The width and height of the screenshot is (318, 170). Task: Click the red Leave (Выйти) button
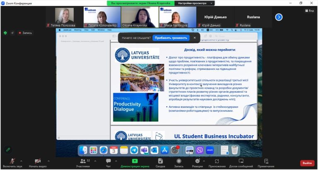(x=307, y=163)
